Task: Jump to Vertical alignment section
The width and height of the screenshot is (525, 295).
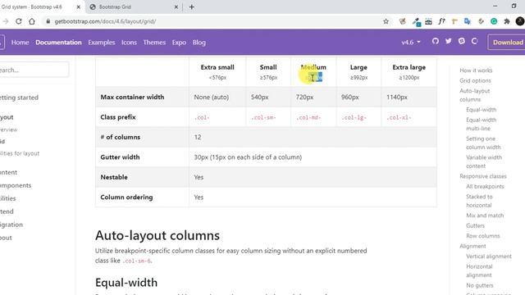Action: 489,256
